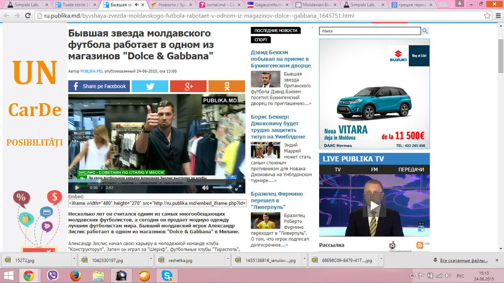
Task: Select the FM tab in Live Publika
Action: point(374,169)
